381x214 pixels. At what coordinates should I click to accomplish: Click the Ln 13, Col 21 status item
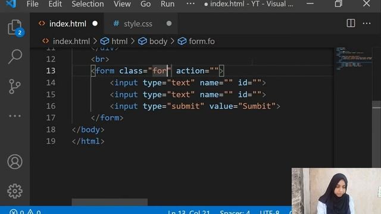(189, 212)
